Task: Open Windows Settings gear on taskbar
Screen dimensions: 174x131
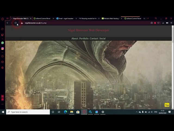Action: 103,112
